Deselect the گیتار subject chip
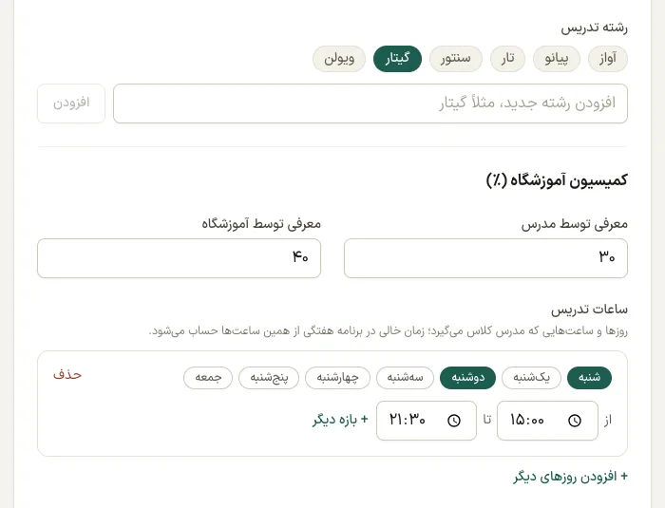The height and width of the screenshot is (508, 665). [x=397, y=59]
